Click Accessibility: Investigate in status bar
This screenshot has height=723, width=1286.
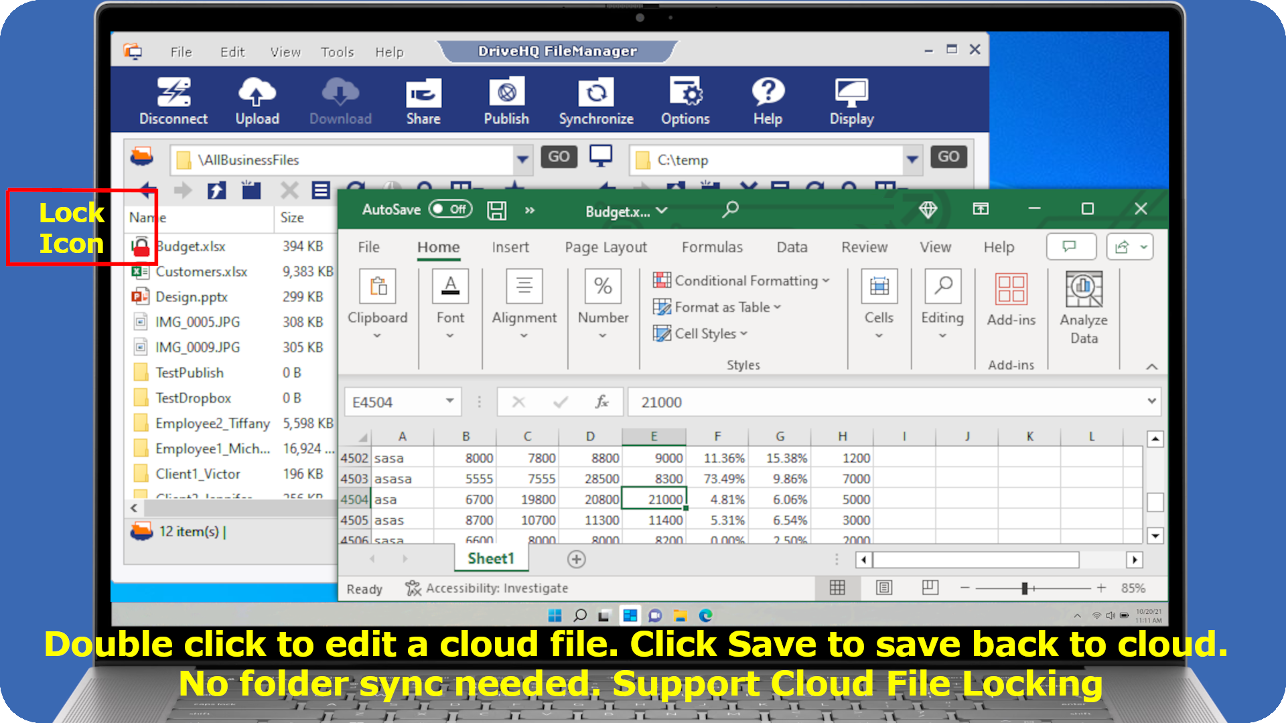pos(488,588)
